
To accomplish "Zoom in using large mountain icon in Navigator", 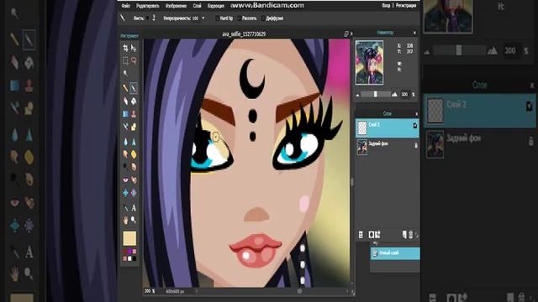I will click(x=394, y=95).
